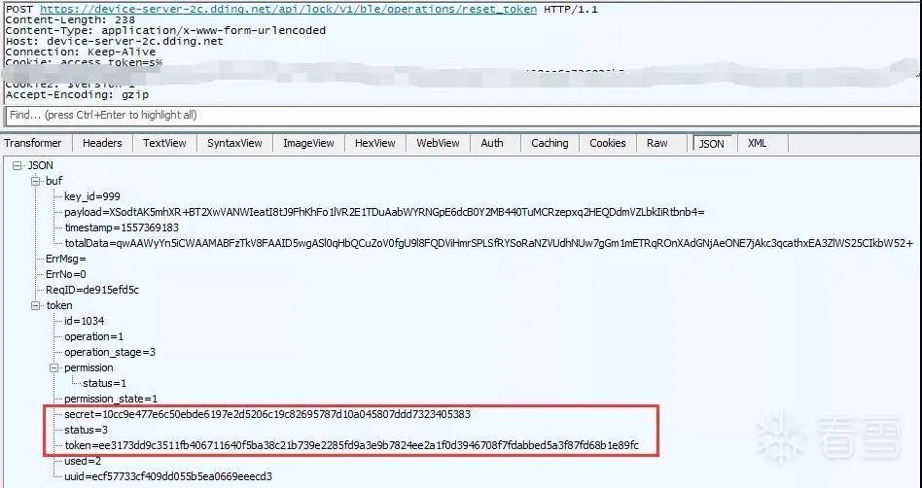Select the key_id=999 tree row
The width and height of the screenshot is (922, 488).
click(92, 196)
